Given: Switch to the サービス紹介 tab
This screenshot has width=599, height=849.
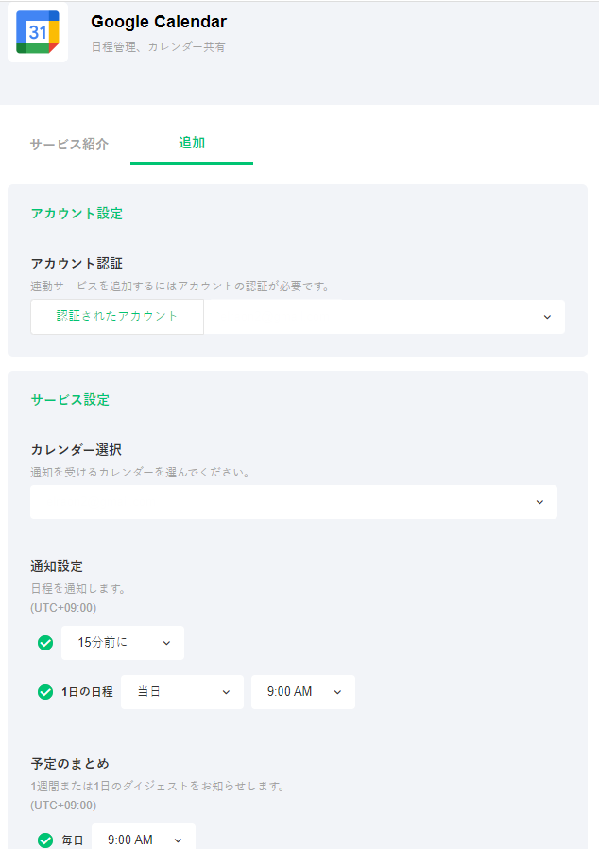Looking at the screenshot, I should click(69, 145).
